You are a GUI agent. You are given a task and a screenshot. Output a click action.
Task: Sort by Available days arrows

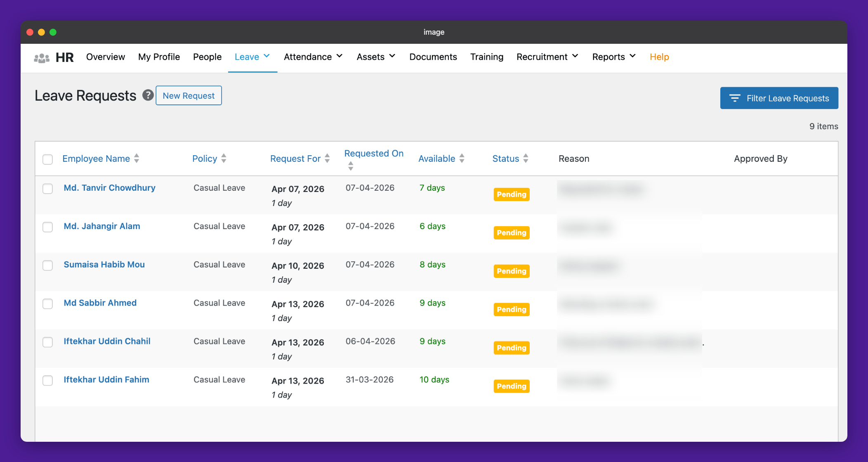(462, 159)
